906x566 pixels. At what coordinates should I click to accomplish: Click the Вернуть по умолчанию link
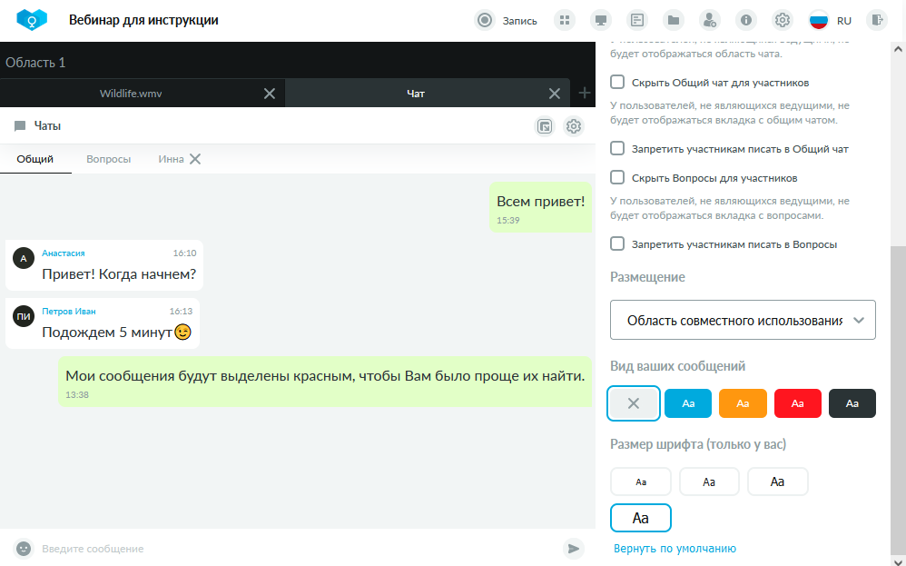[675, 548]
